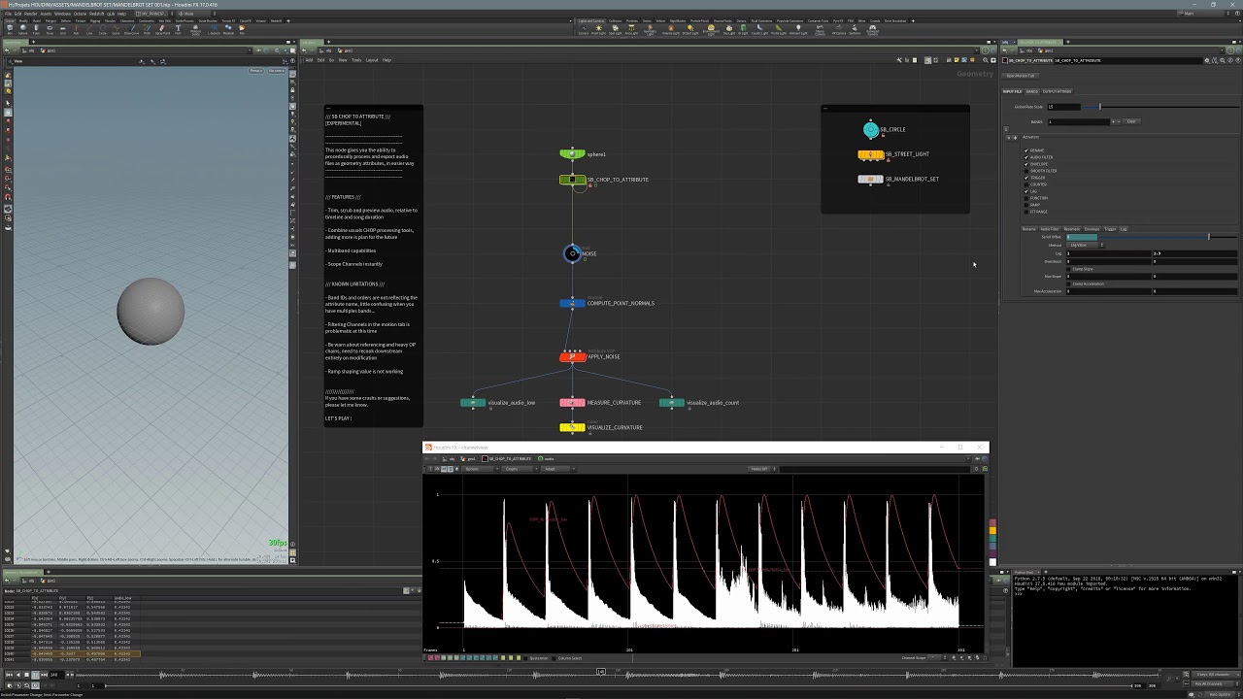Click the Global Rate Scale input field

point(1064,107)
